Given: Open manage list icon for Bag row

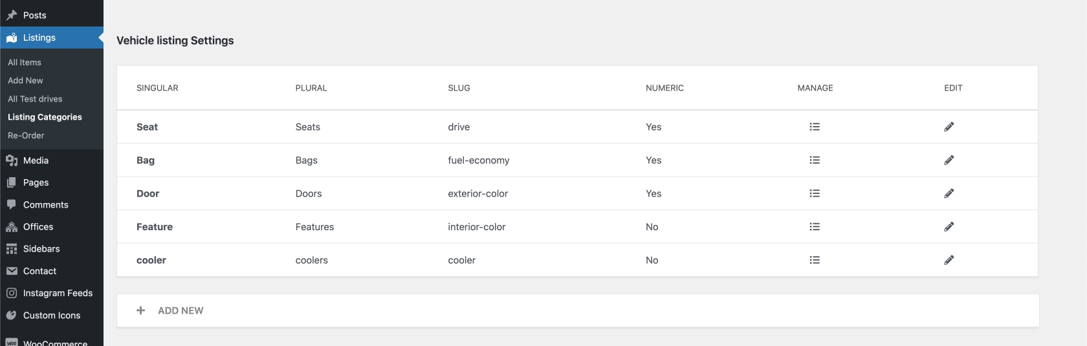Looking at the screenshot, I should [815, 160].
